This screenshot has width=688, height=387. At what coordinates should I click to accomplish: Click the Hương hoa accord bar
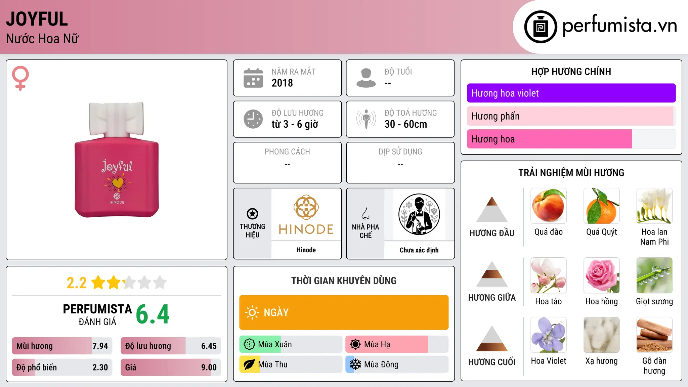pyautogui.click(x=571, y=139)
